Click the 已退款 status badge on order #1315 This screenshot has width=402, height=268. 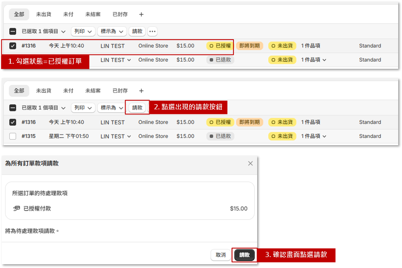pos(220,136)
